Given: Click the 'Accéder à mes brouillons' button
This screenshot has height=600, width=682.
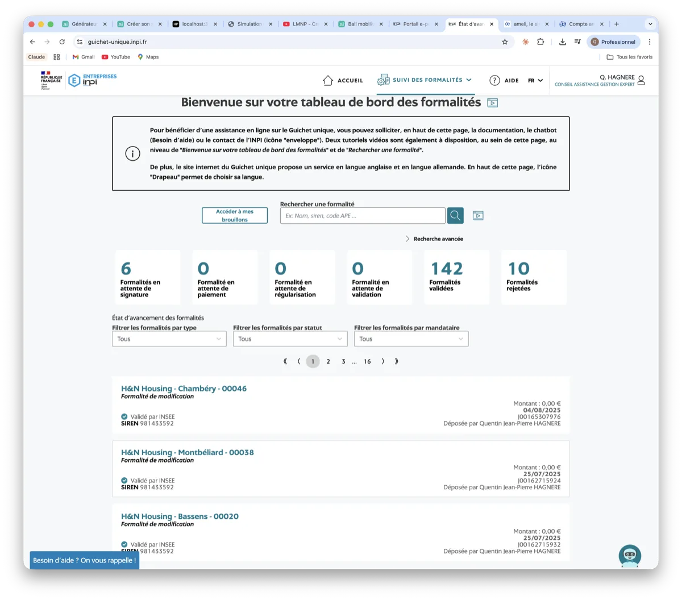Looking at the screenshot, I should pyautogui.click(x=234, y=215).
